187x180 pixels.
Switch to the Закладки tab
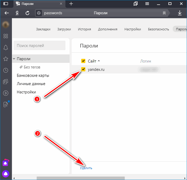(43, 29)
